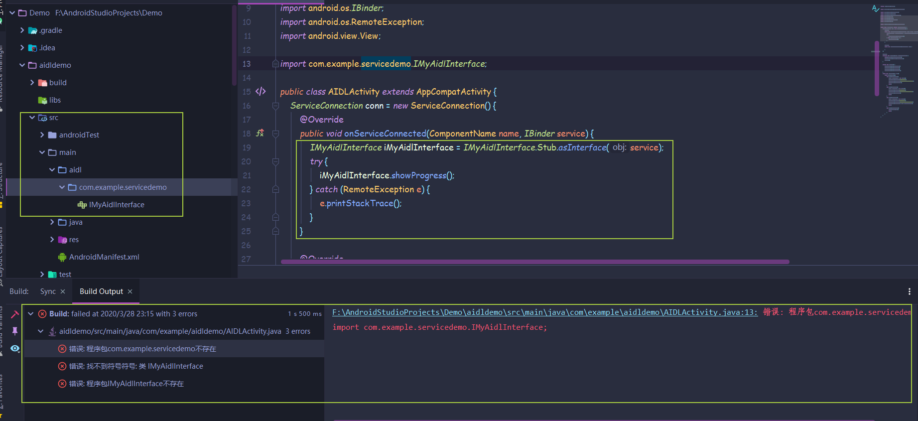The image size is (918, 421).
Task: Switch to the Sync tab
Action: click(48, 291)
